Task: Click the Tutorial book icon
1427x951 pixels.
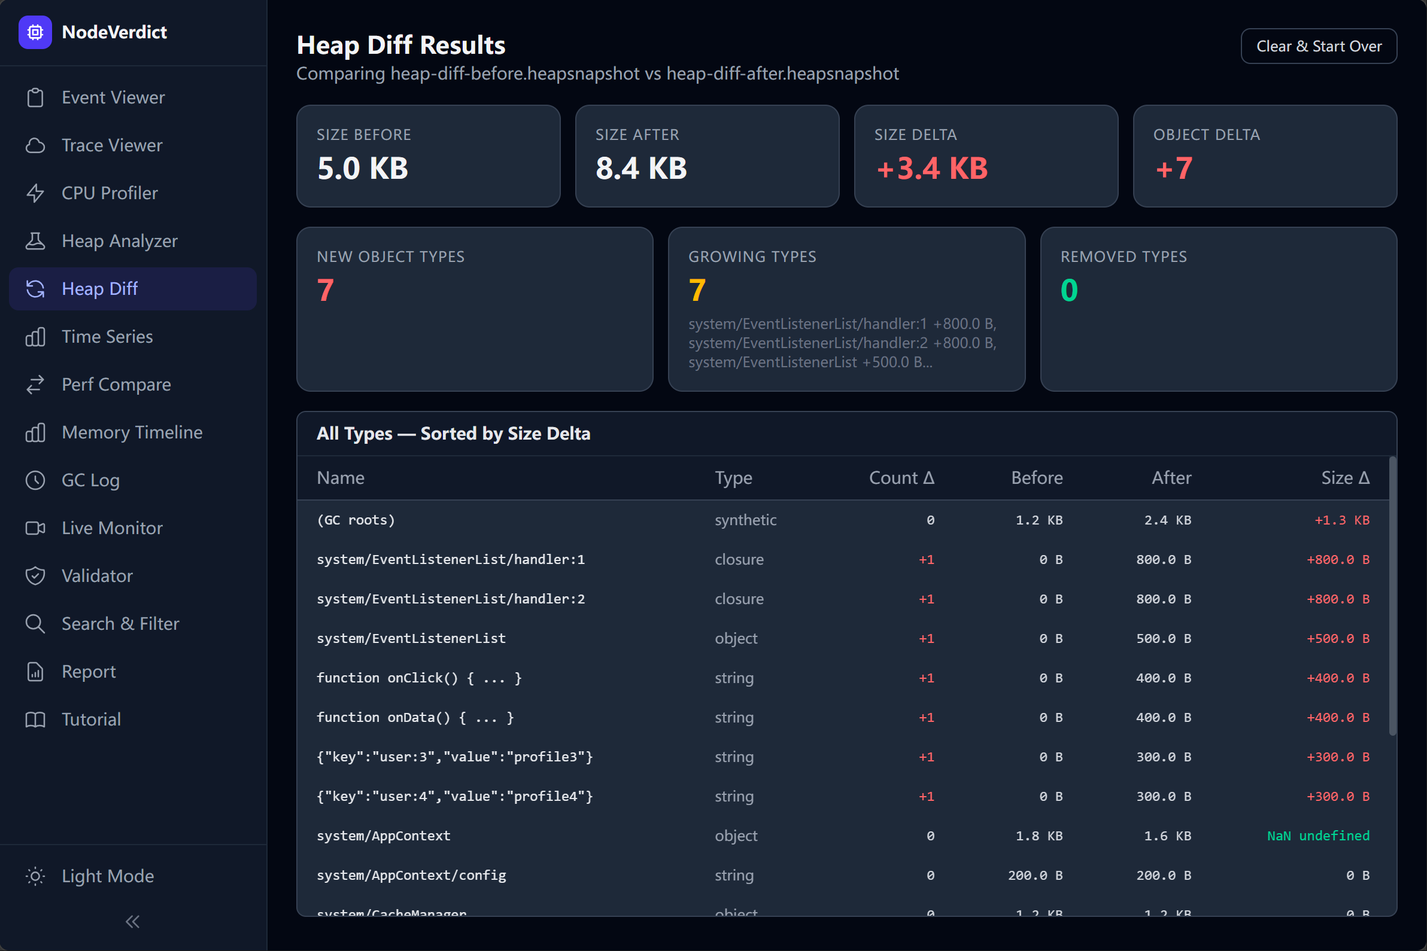Action: click(35, 720)
